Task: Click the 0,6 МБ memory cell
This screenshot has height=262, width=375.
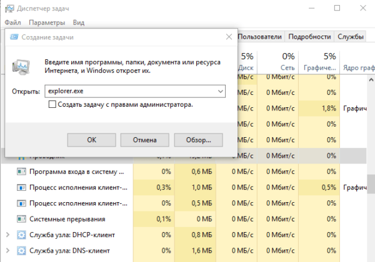Action: 195,172
